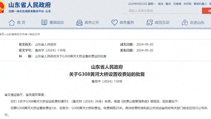Open 政民互动 navigation item
The height and width of the screenshot is (119, 211).
(162, 23)
